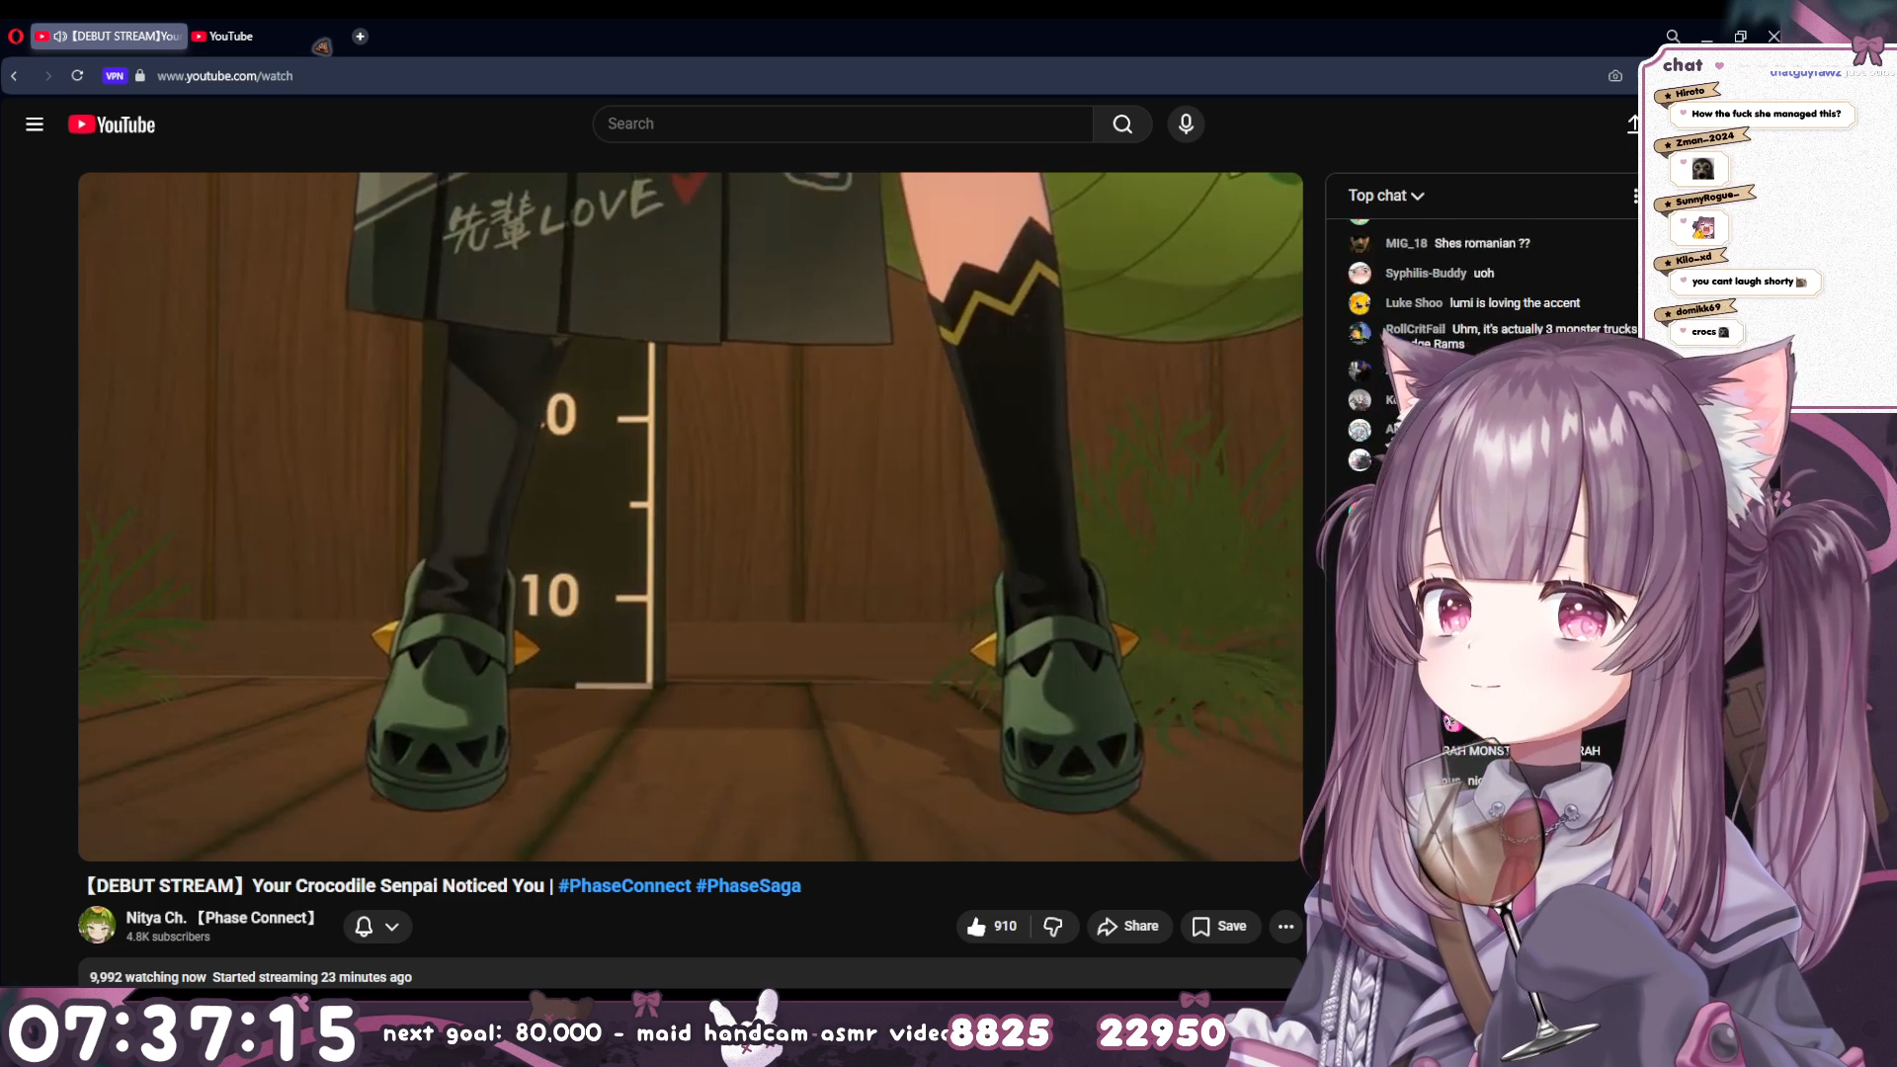
Task: Open the YouTube hamburger guide menu
Action: pos(35,124)
